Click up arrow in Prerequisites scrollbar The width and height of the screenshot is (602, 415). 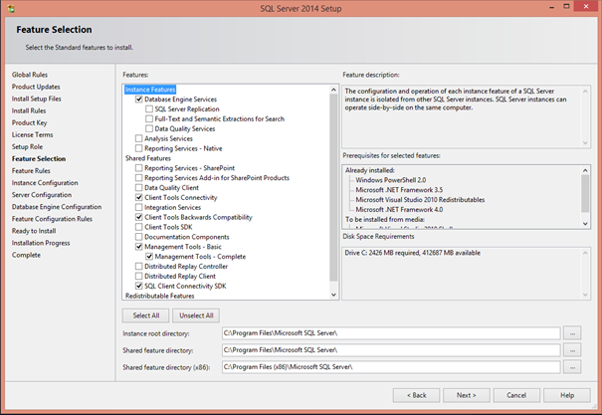[585, 170]
